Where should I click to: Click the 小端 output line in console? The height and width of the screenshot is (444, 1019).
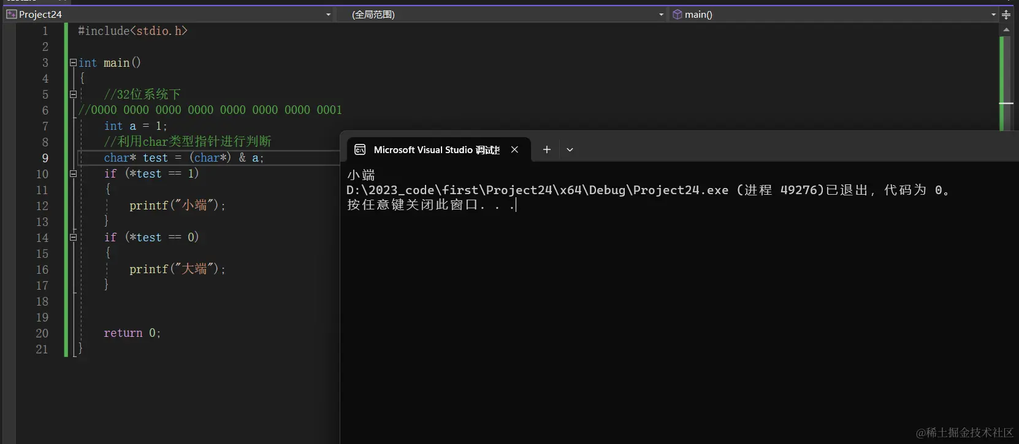click(x=361, y=175)
